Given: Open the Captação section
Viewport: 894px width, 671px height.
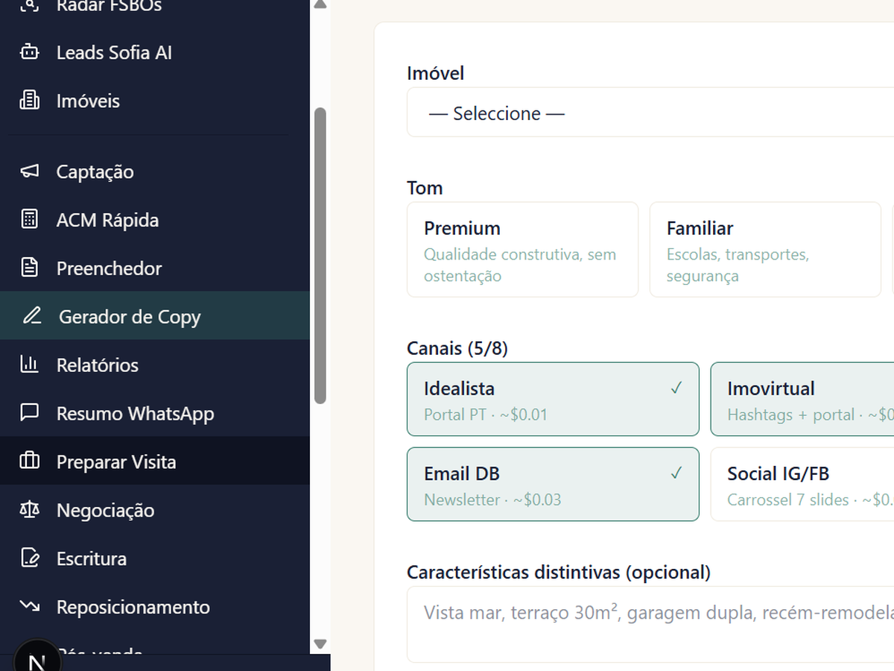Looking at the screenshot, I should [x=155, y=171].
